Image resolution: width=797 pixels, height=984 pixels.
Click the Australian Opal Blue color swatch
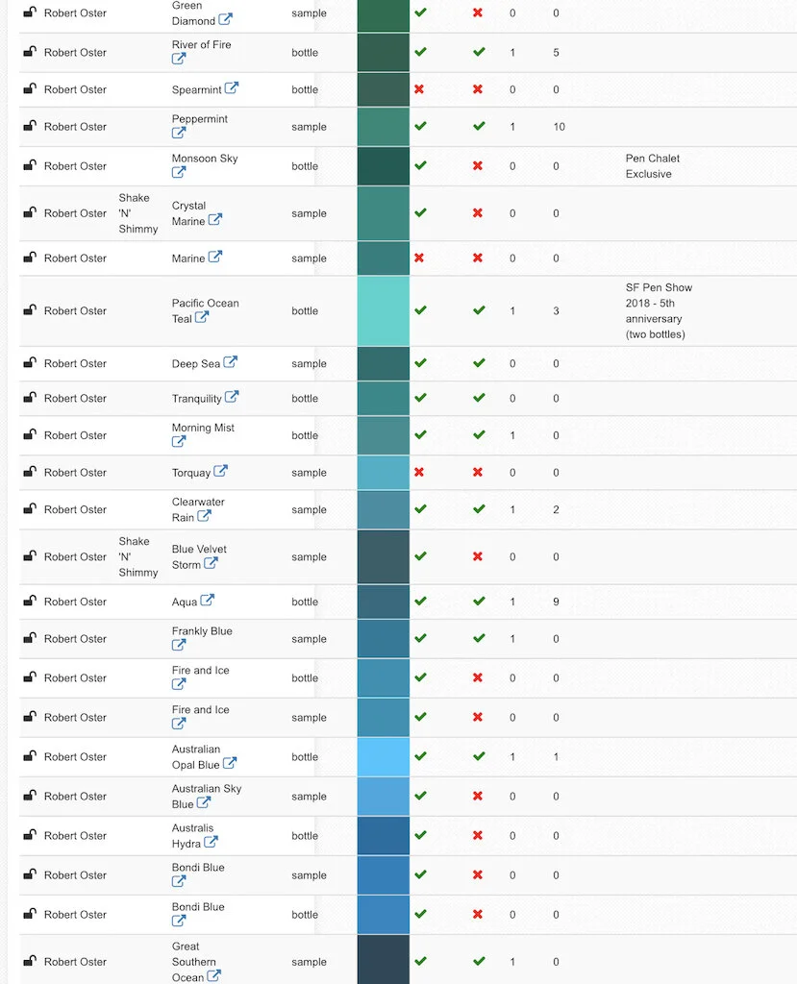[x=383, y=757]
